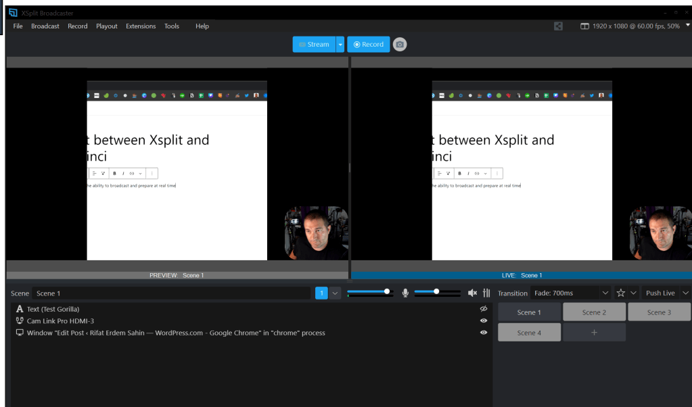Click the split view layout icon
Screen dimensions: 692x407
pos(584,26)
